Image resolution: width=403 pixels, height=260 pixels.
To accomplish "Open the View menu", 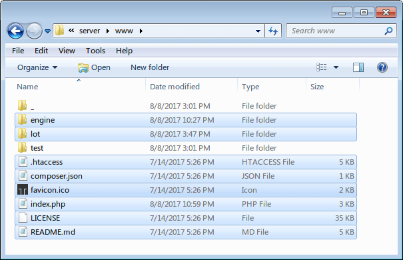I will 67,51.
